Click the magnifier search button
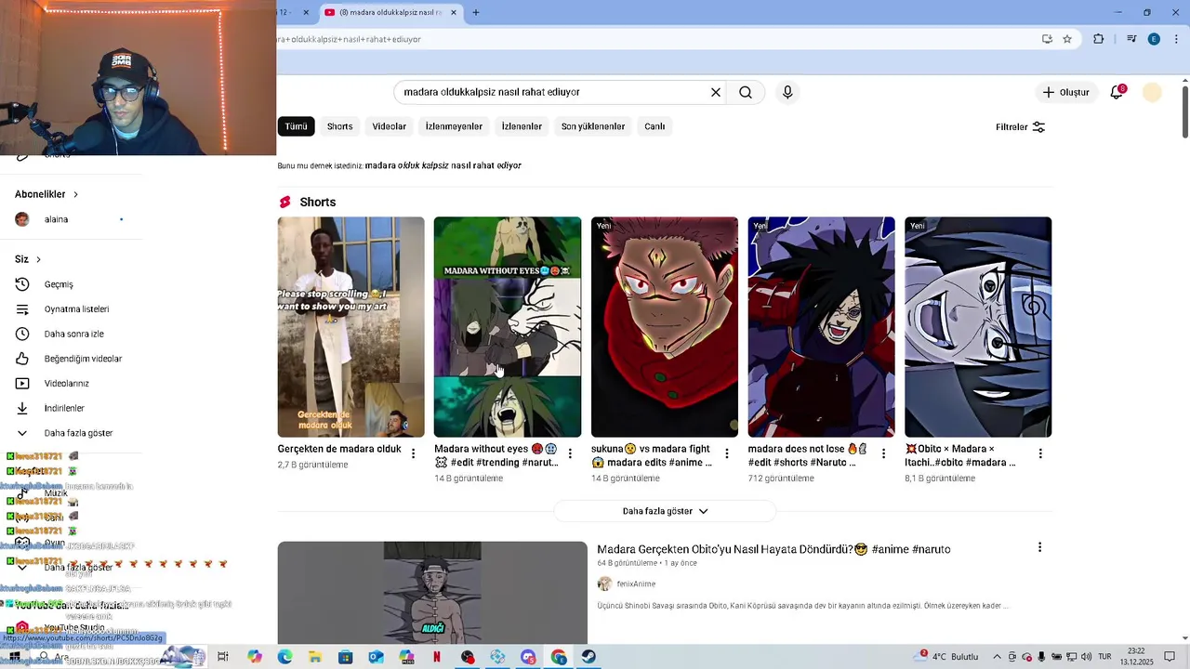Image resolution: width=1190 pixels, height=669 pixels. (x=746, y=92)
